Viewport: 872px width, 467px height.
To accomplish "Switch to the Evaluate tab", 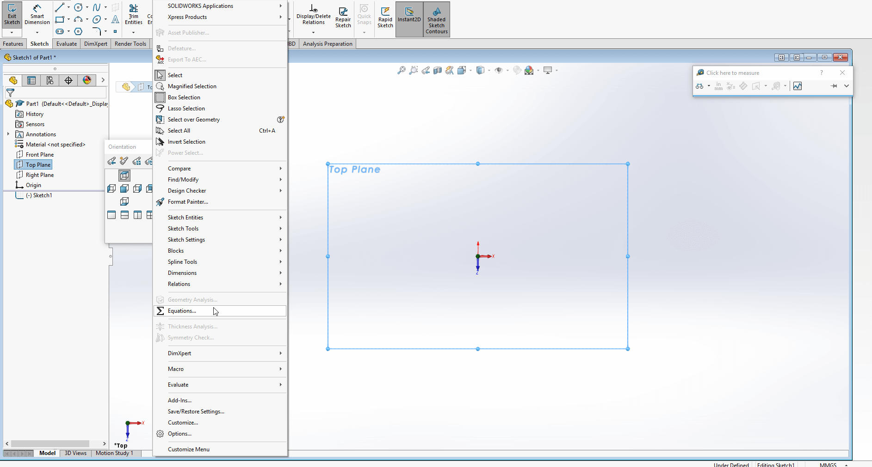I will (67, 44).
